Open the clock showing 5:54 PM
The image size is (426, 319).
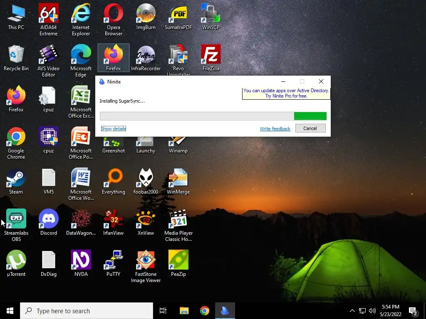click(x=390, y=311)
